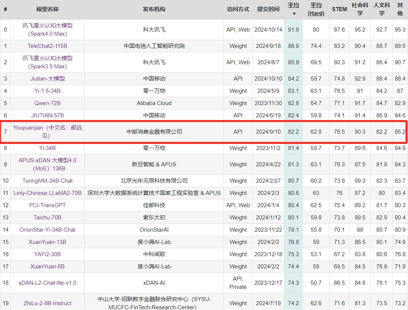Open the PCI-TransGPT model link
The width and height of the screenshot is (408, 310).
click(x=48, y=205)
